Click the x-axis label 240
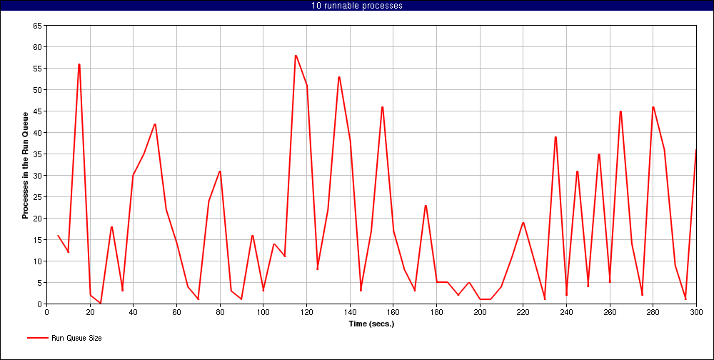 [x=566, y=312]
